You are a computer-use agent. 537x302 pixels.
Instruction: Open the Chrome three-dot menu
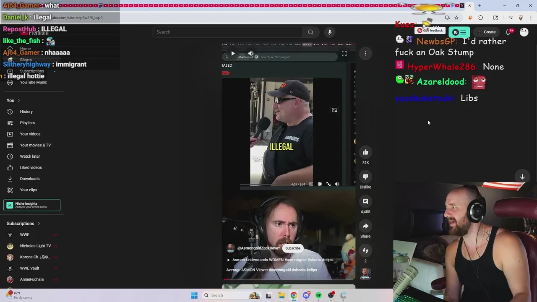click(x=531, y=18)
